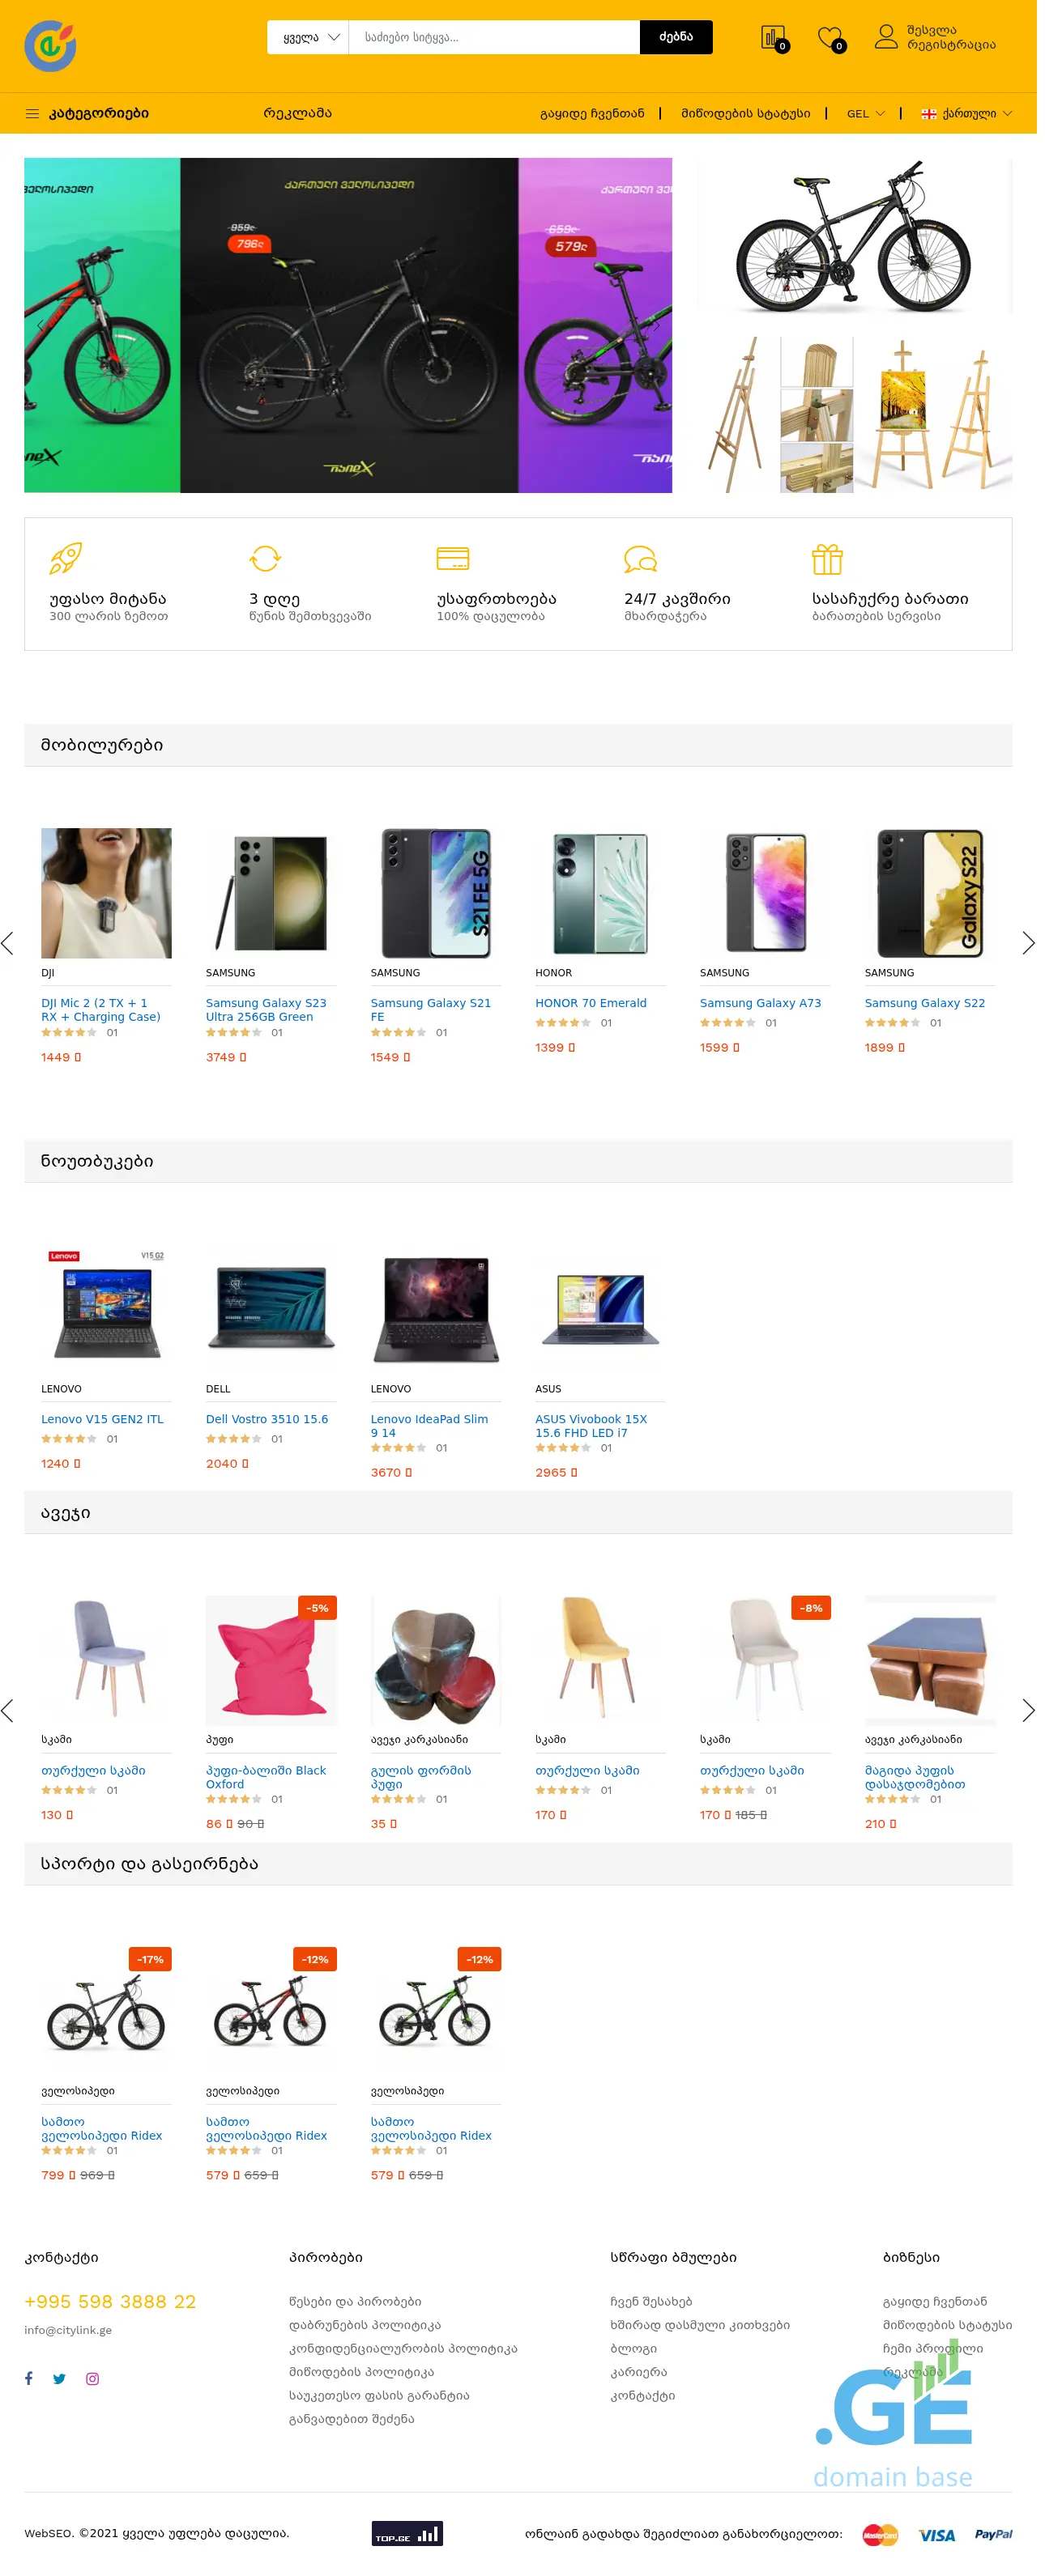Open the info@citylink.ge email link

click(68, 2329)
